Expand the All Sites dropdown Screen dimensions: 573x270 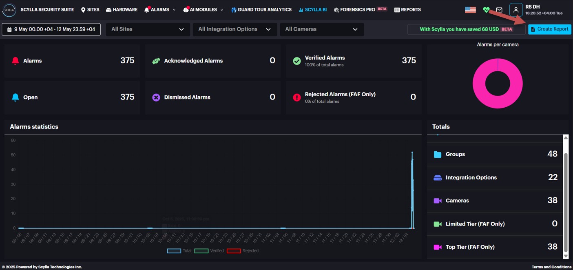tap(148, 29)
